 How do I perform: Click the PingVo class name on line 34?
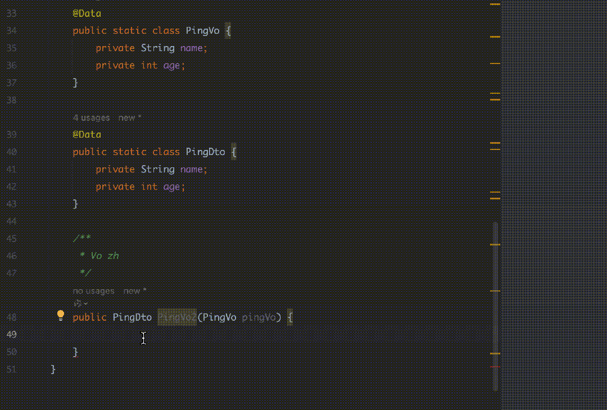(x=203, y=30)
